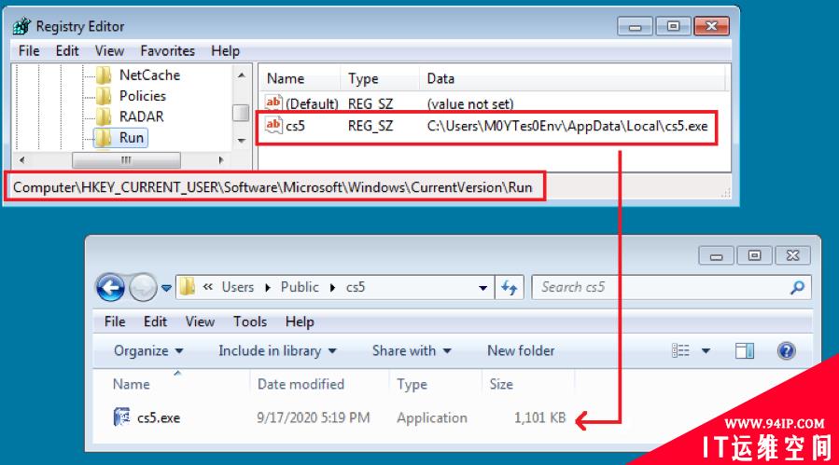Refresh the cs5 folder view

tap(509, 288)
